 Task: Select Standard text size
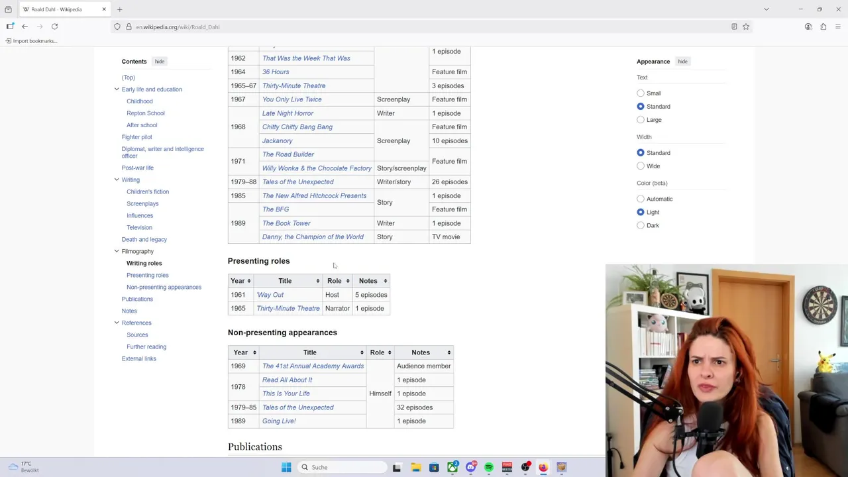click(641, 107)
